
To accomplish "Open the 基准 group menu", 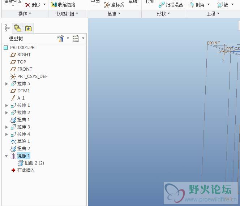I will 114,14.
